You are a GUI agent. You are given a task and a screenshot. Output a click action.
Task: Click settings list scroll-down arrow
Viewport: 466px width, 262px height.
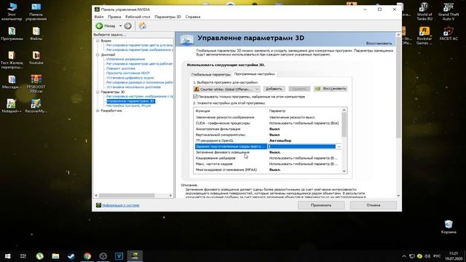344,171
